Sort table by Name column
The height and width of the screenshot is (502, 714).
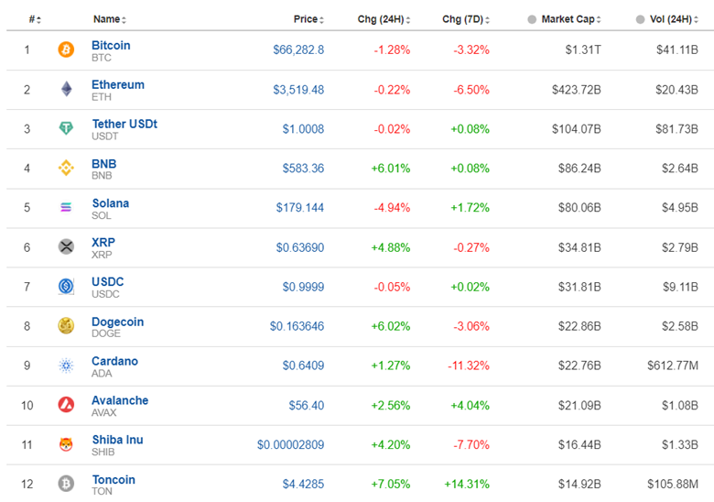(110, 19)
